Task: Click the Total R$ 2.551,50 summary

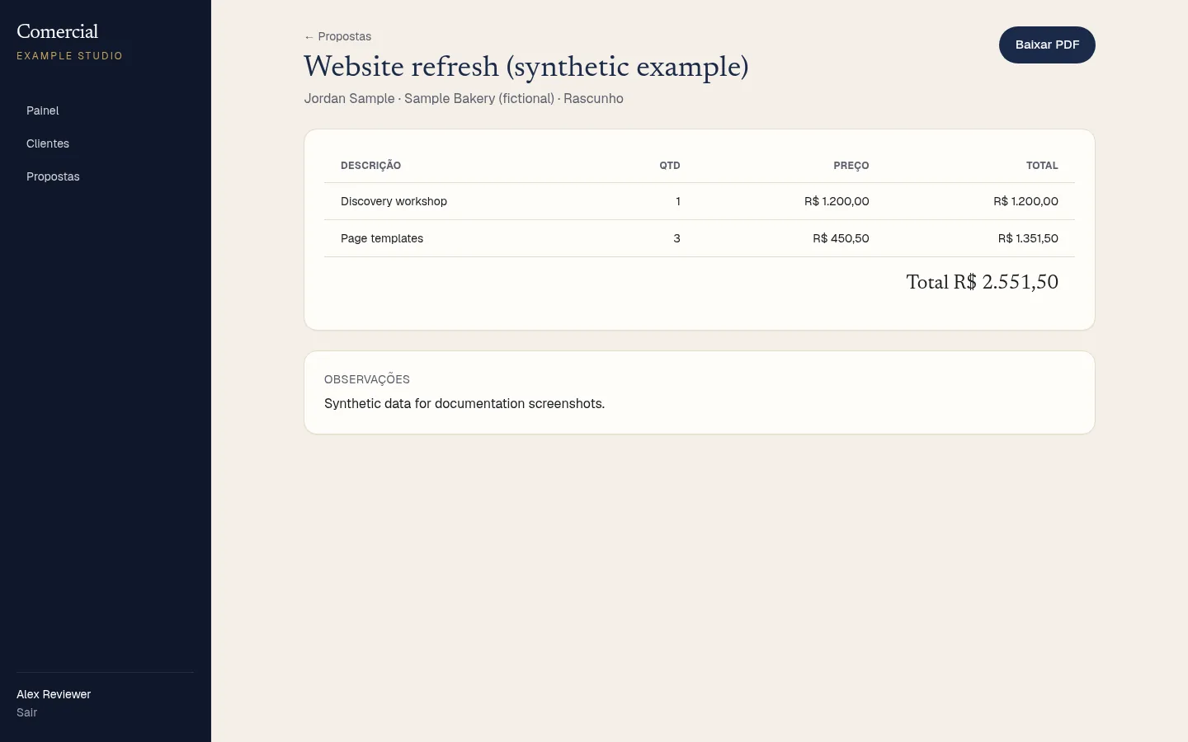Action: (x=982, y=282)
